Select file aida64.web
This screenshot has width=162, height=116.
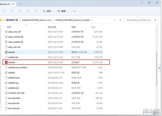pyautogui.click(x=54, y=88)
